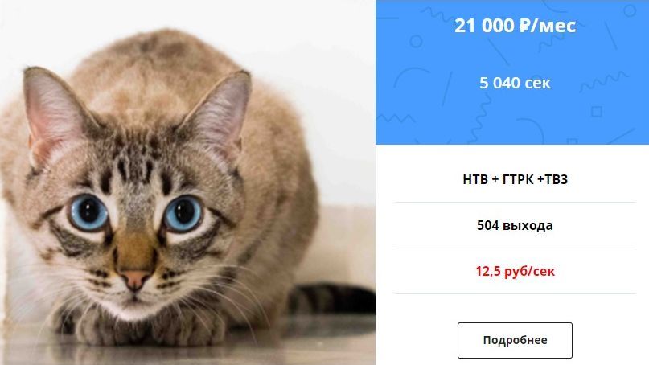Image resolution: width=649 pixels, height=365 pixels.
Task: Click the separator line below 504 выхода
Action: coord(515,248)
